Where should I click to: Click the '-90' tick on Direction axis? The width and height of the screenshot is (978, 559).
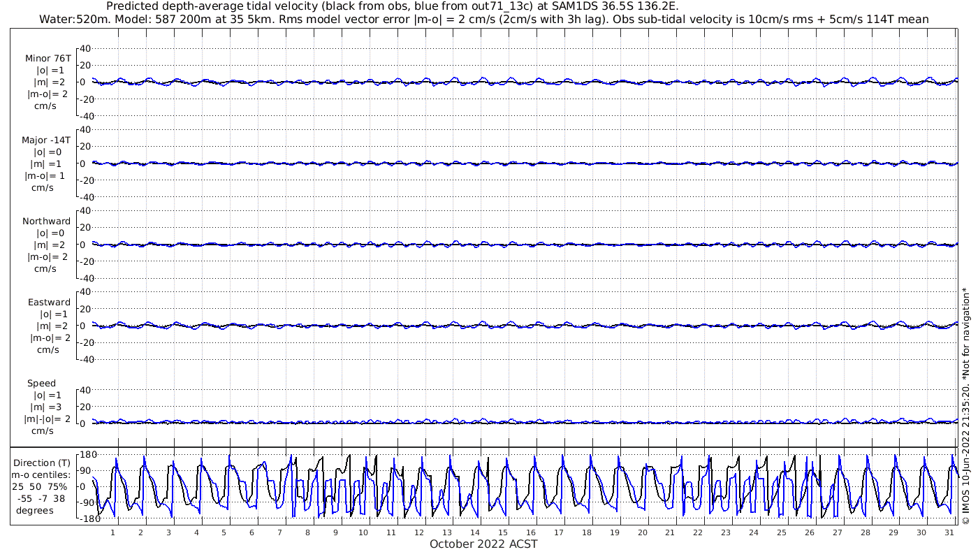[x=88, y=503]
